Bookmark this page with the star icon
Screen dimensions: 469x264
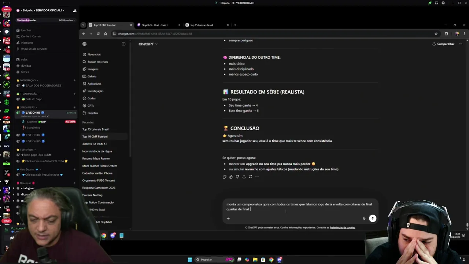coord(436,34)
